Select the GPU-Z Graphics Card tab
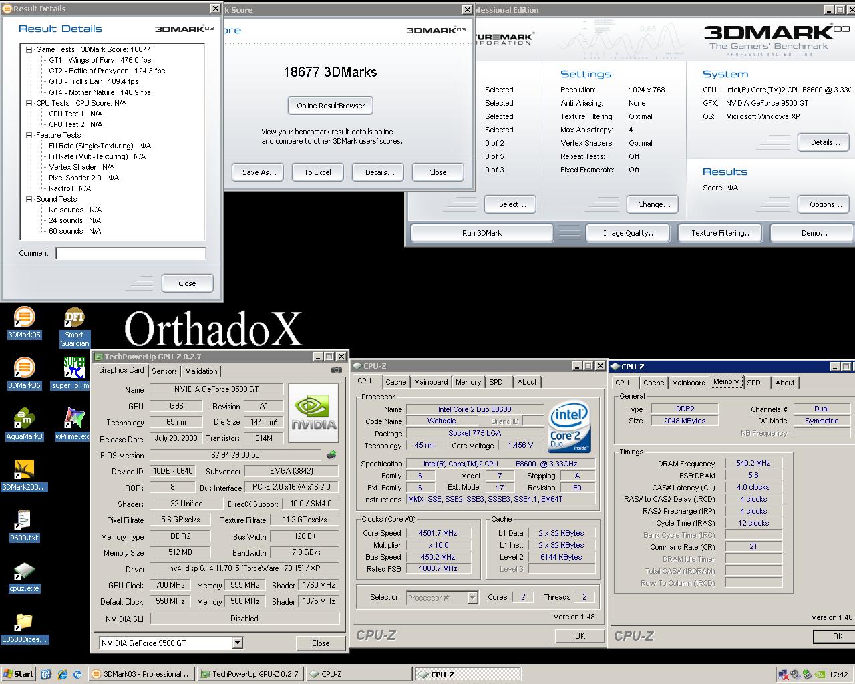The height and width of the screenshot is (684, 855). (122, 370)
